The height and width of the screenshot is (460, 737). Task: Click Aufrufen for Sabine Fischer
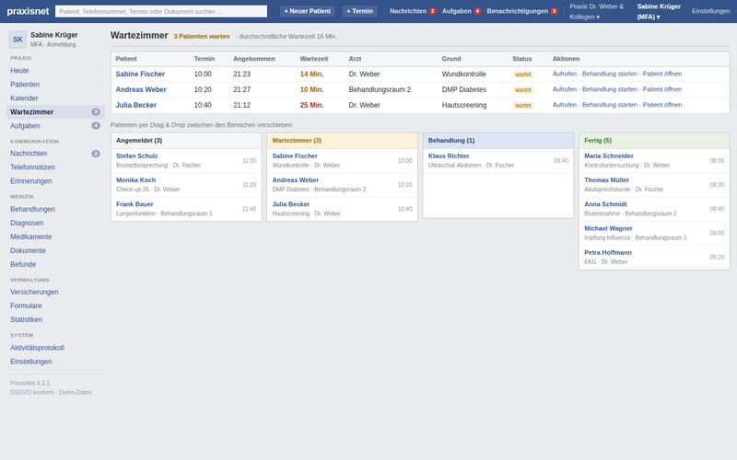point(564,74)
